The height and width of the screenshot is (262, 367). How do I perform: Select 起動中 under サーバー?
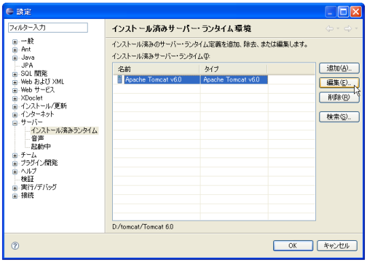[x=41, y=147]
